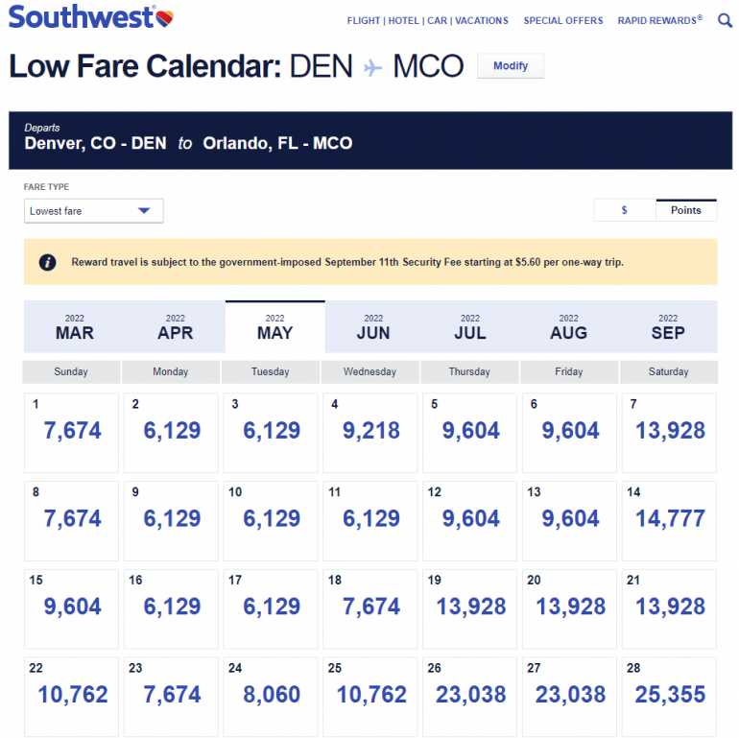The width and height of the screenshot is (739, 738).
Task: Select the MAR 2022 month tab
Action: tap(75, 326)
